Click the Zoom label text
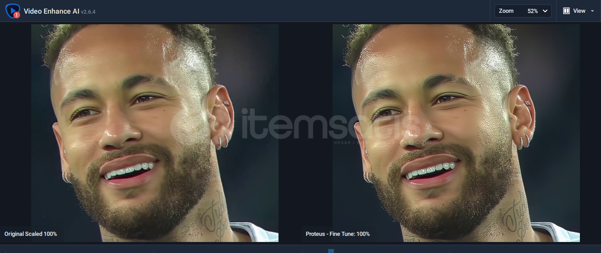This screenshot has width=601, height=253. (506, 11)
